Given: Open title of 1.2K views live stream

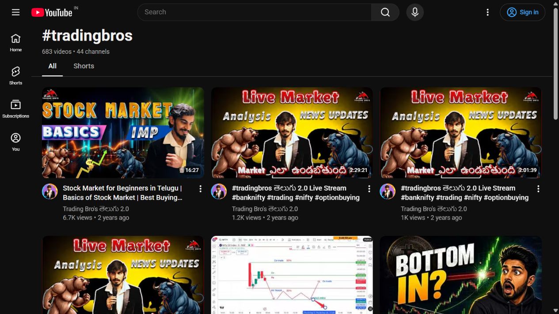Looking at the screenshot, I should click(296, 193).
